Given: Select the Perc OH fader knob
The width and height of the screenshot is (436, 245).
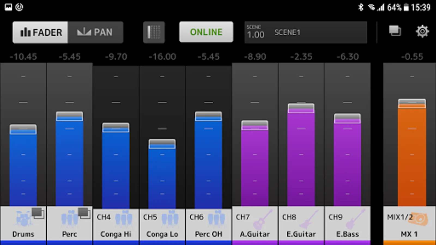Looking at the screenshot, I should (x=208, y=116).
